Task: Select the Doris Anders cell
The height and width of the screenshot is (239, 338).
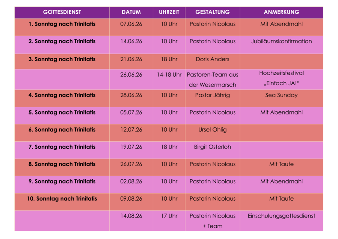Action: pyautogui.click(x=213, y=62)
